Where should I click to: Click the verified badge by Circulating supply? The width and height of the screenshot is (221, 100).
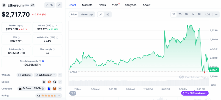pyautogui.click(x=43, y=61)
